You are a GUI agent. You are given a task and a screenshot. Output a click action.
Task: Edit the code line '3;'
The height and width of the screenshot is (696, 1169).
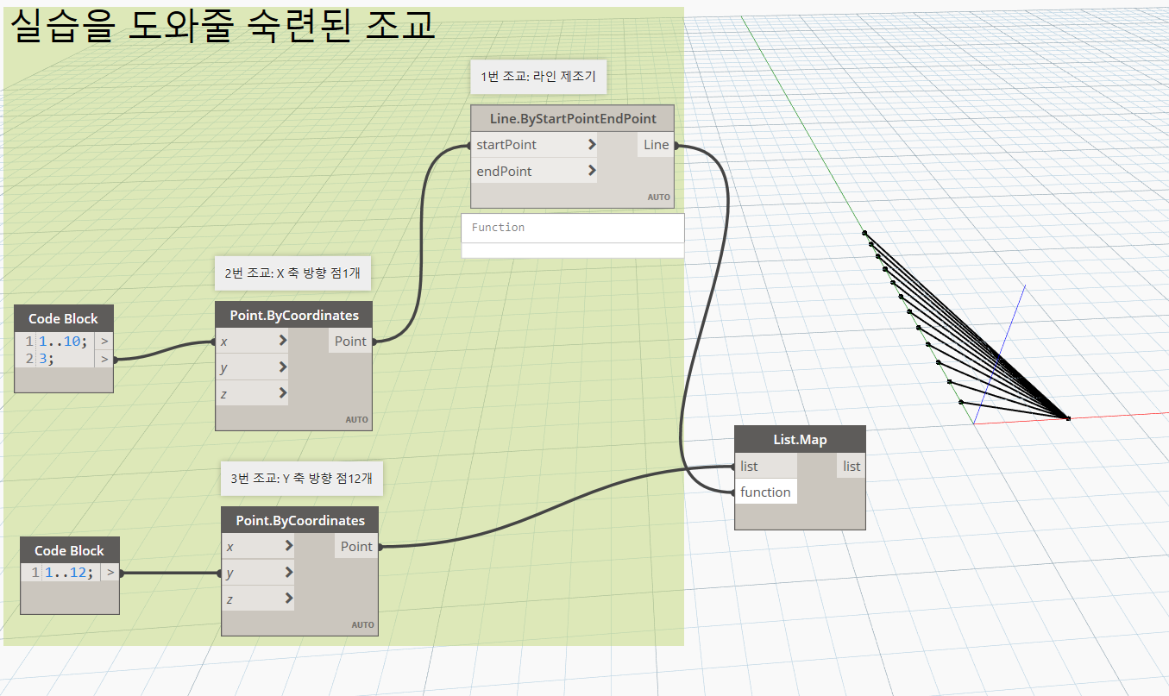[x=47, y=359]
